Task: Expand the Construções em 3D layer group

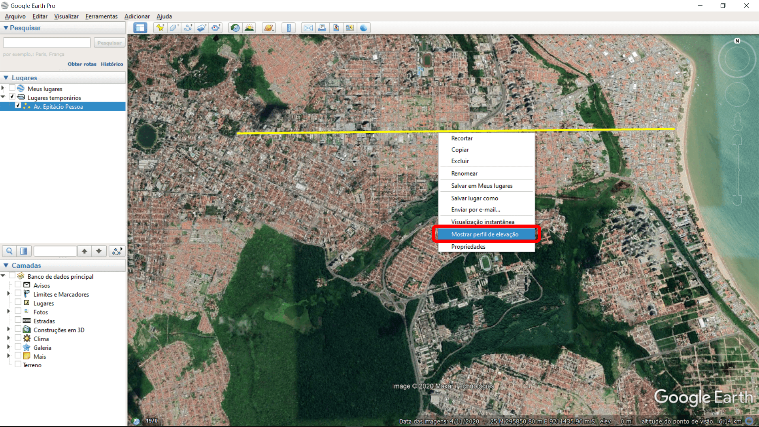Action: tap(8, 329)
